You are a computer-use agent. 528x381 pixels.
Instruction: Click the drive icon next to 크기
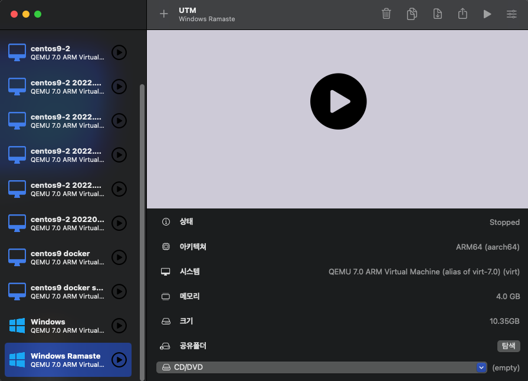[166, 321]
